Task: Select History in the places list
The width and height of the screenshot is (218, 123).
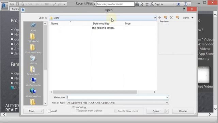Action: [x=33, y=60]
